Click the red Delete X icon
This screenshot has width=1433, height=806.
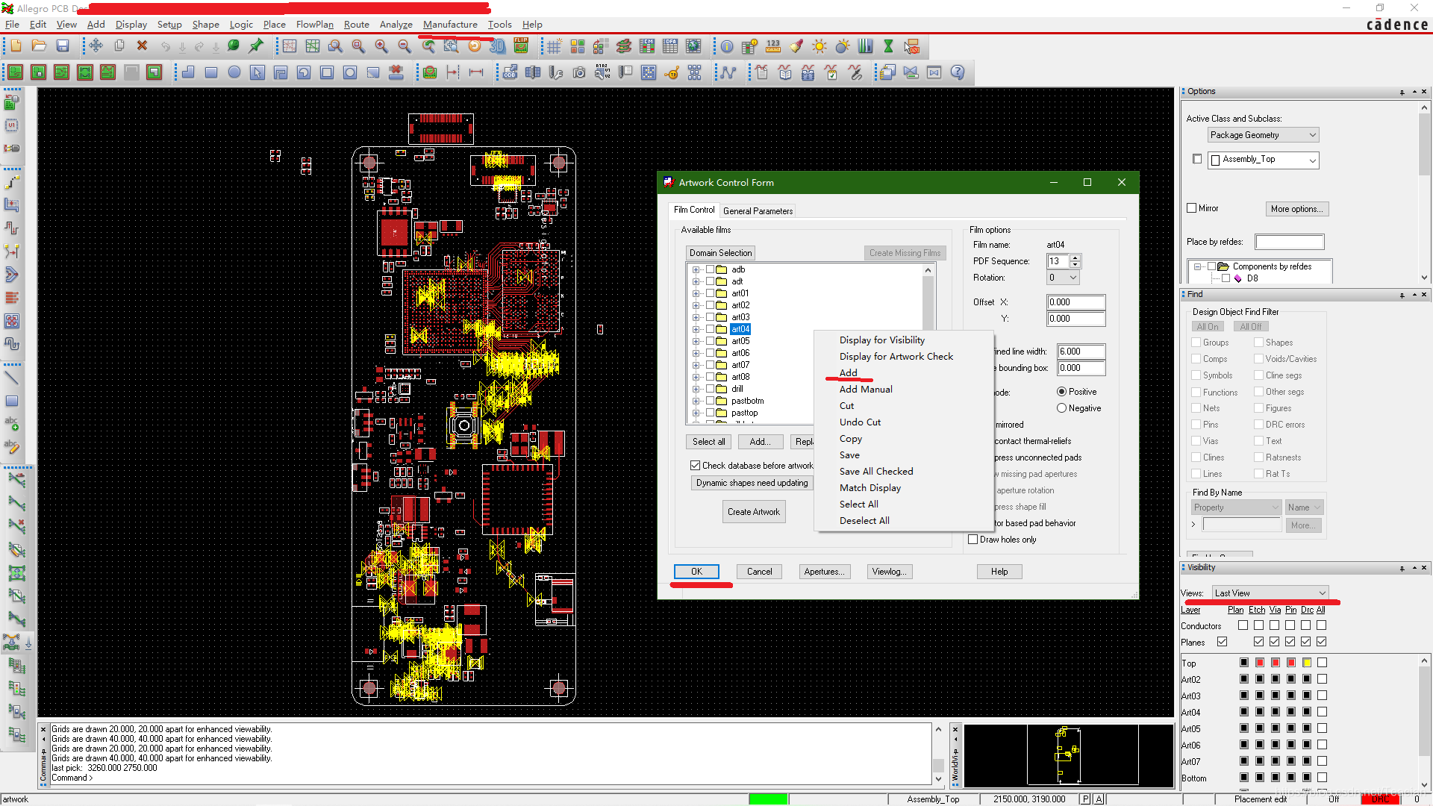pyautogui.click(x=142, y=46)
